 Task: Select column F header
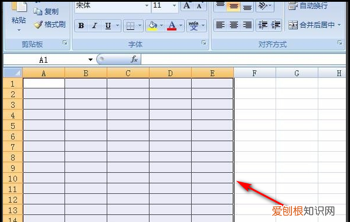254,73
